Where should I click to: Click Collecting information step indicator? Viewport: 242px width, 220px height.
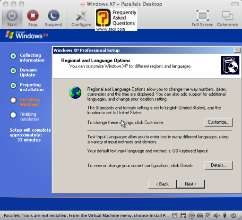[x=13, y=56]
